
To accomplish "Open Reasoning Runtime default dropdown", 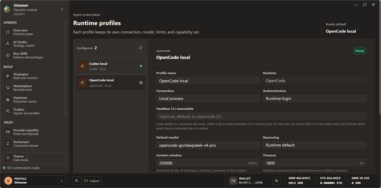I will point(315,145).
